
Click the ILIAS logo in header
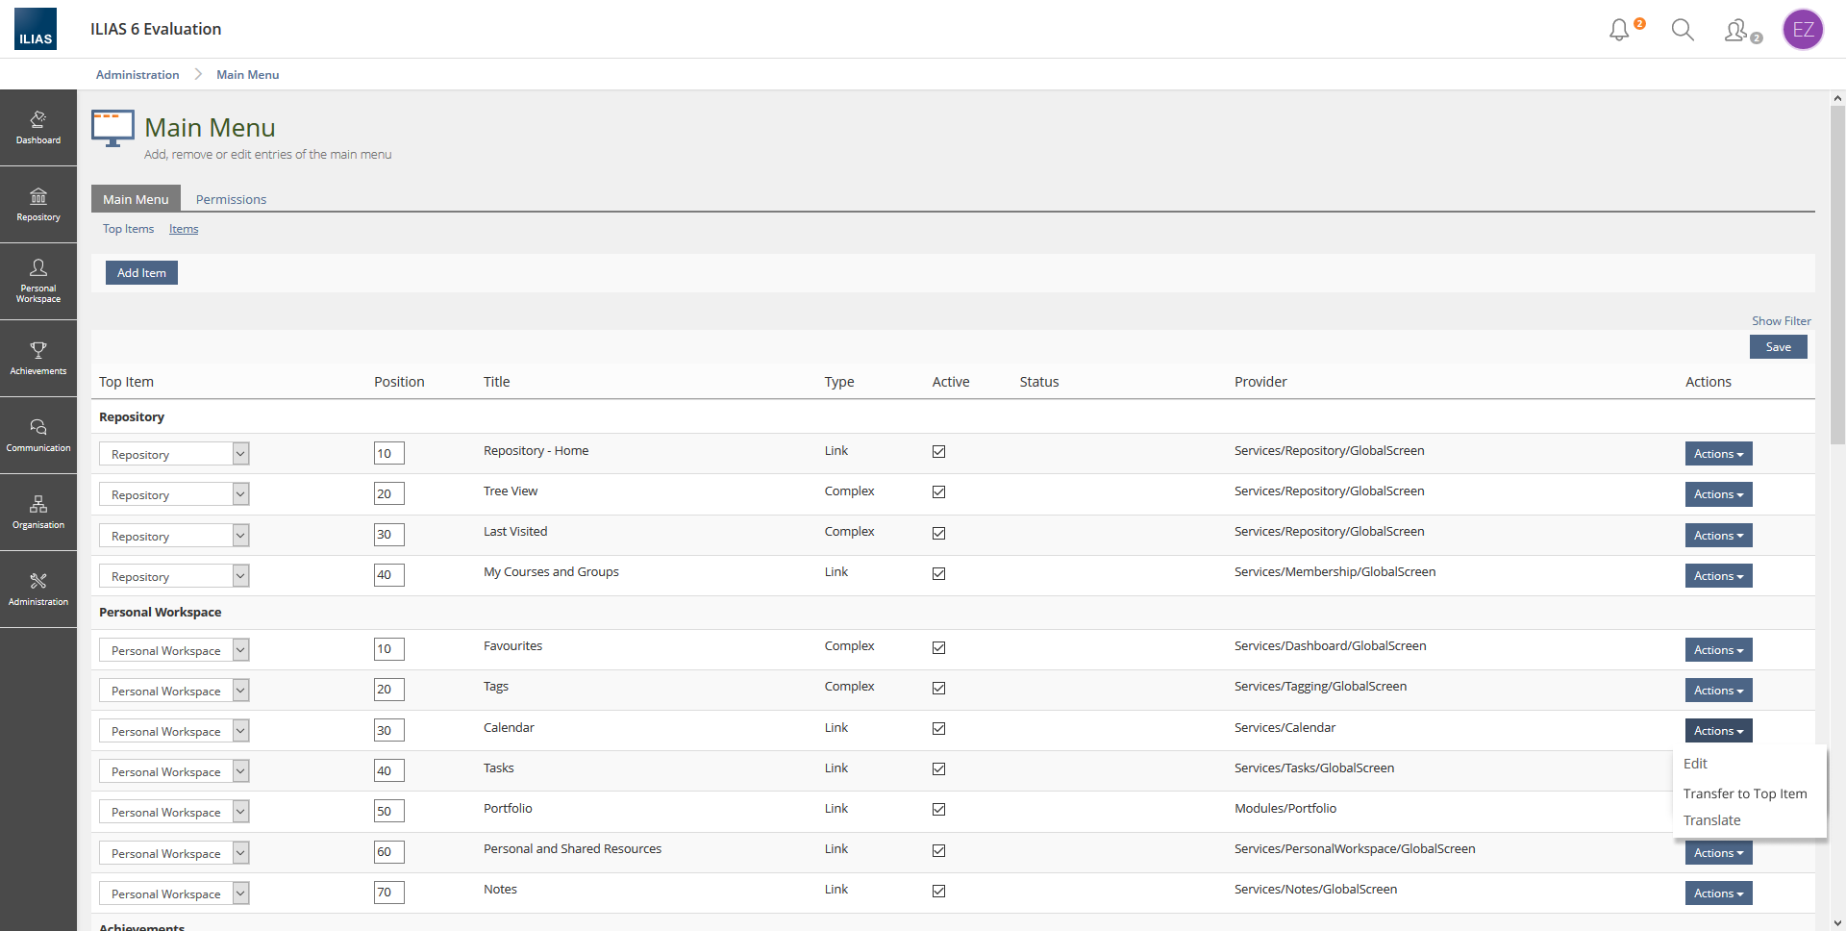tap(36, 29)
